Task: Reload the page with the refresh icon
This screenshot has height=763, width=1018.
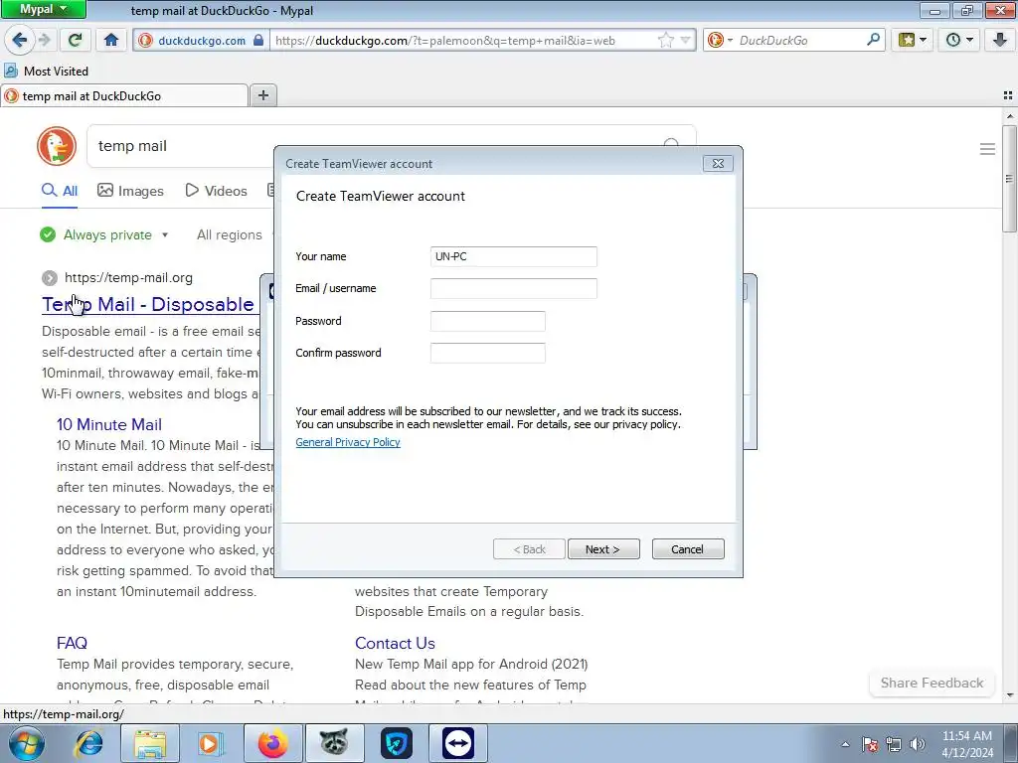Action: [x=76, y=40]
